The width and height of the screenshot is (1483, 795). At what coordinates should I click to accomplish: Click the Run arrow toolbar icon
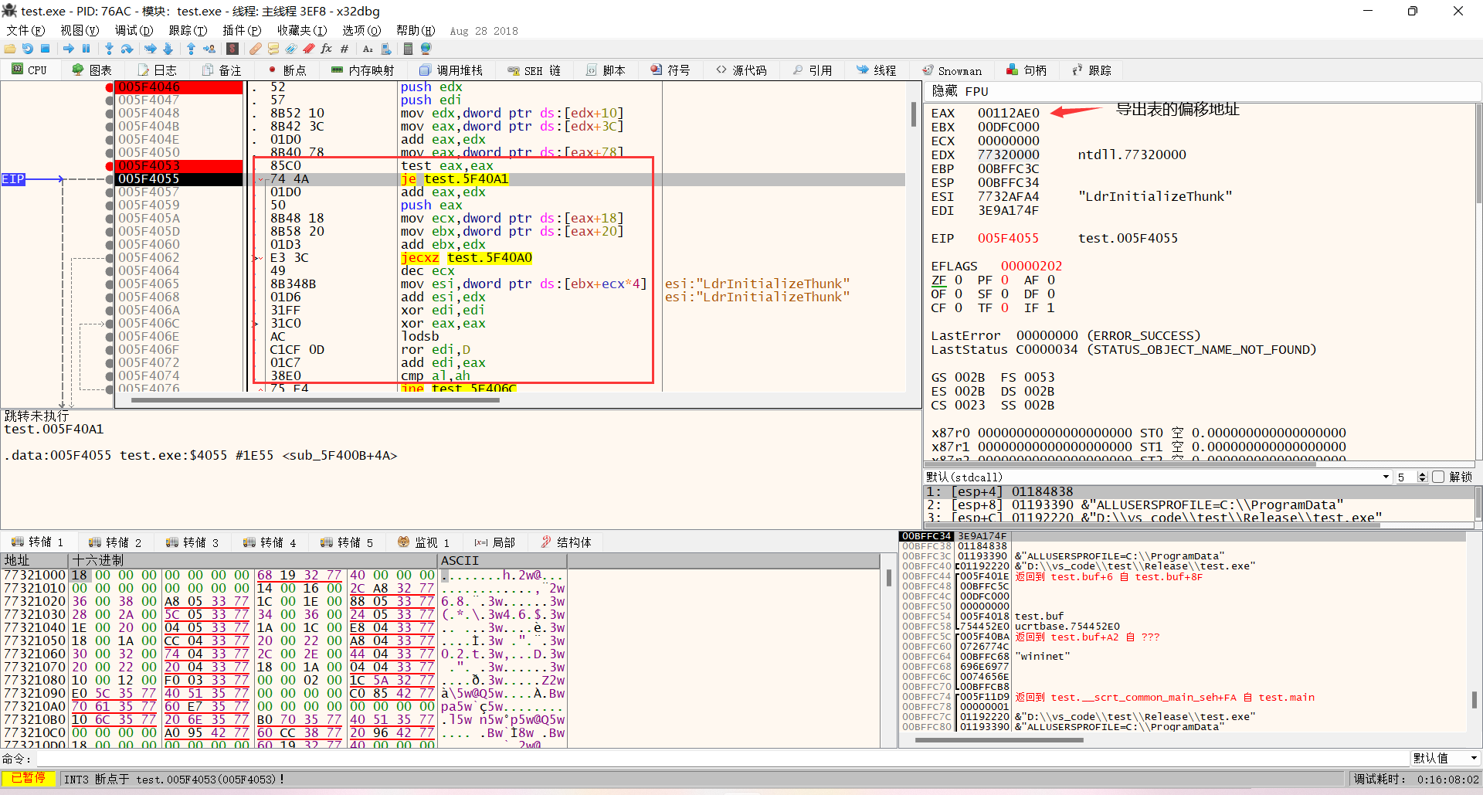click(x=69, y=49)
